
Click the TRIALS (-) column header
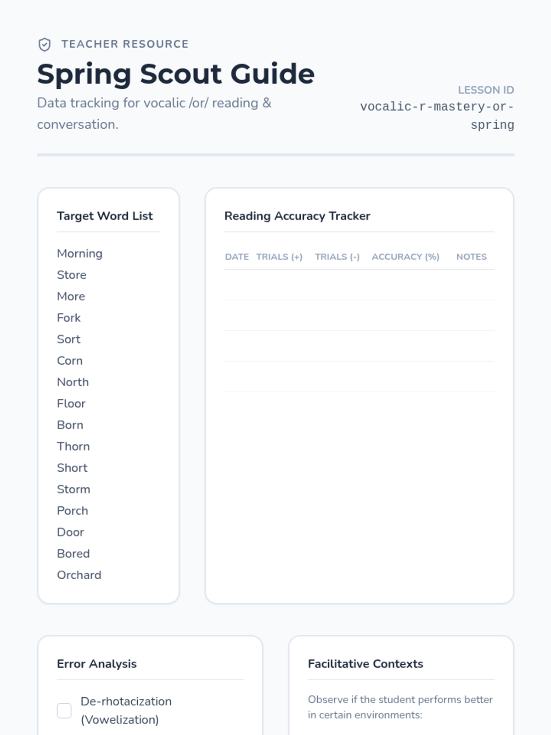(337, 257)
